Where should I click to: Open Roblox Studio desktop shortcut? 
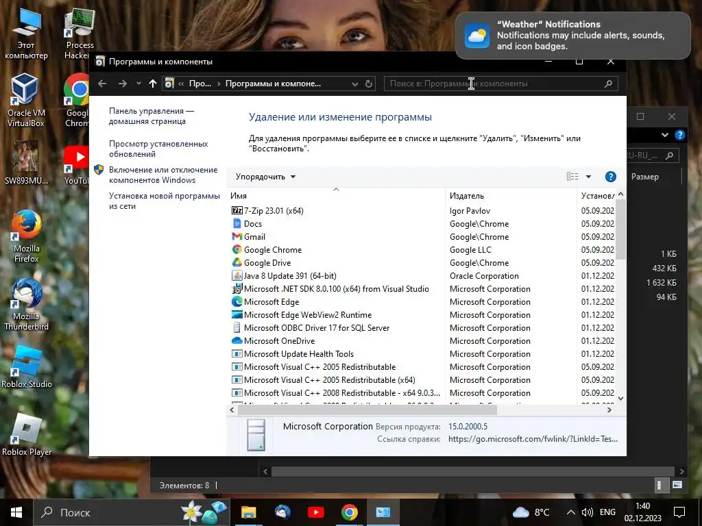coord(27,367)
